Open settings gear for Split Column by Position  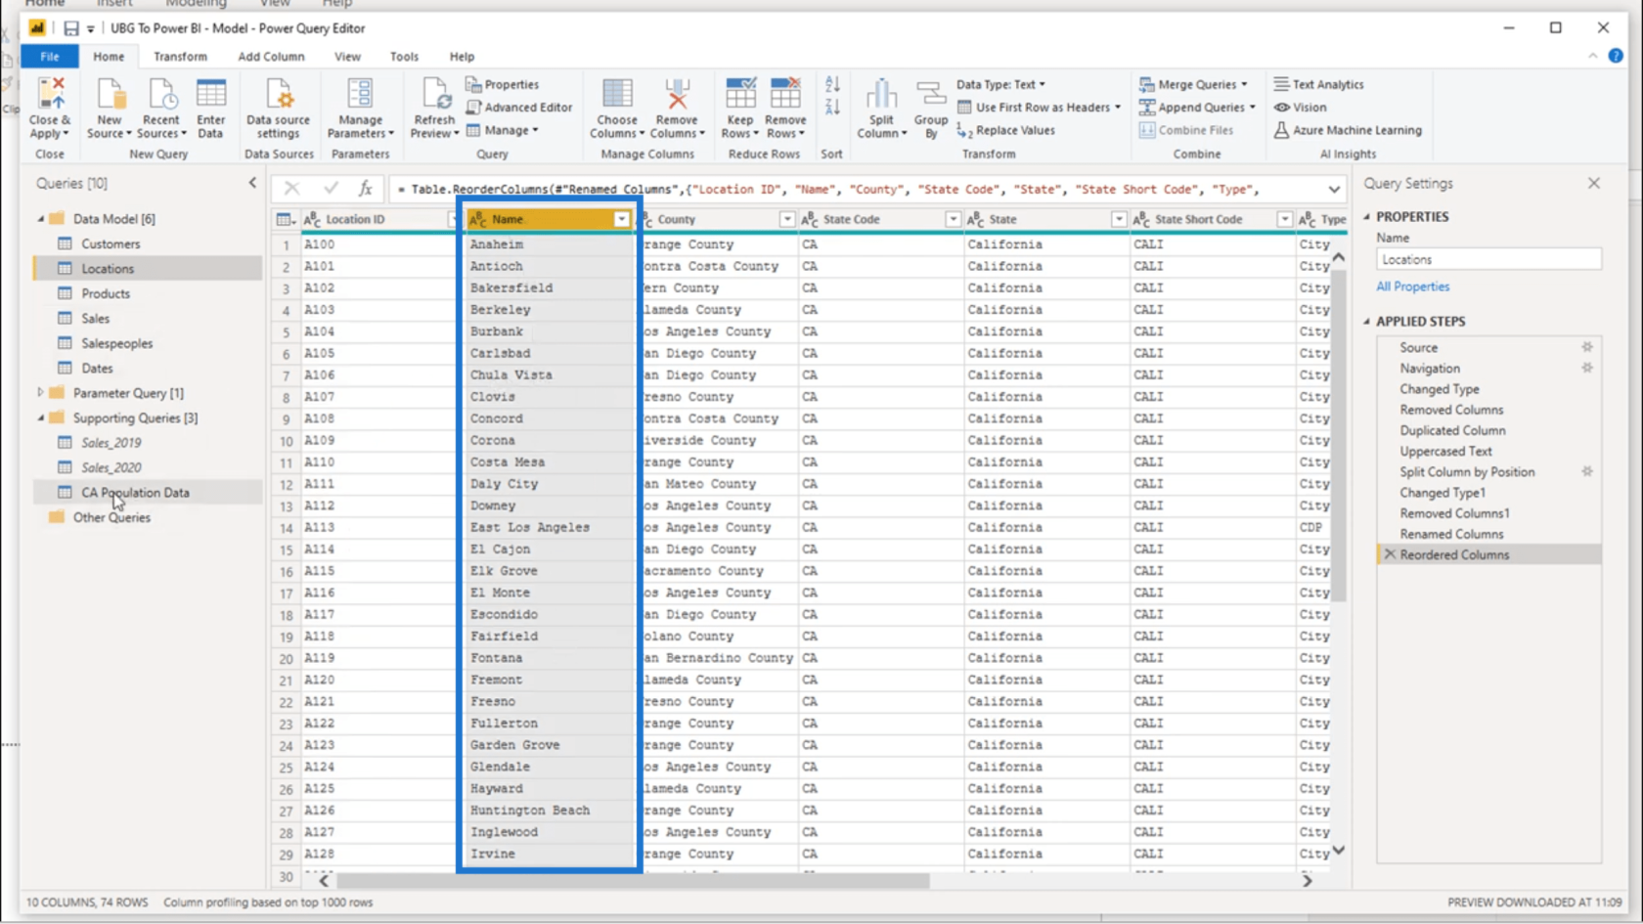tap(1587, 471)
